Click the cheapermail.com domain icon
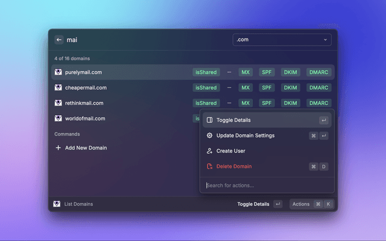The height and width of the screenshot is (241, 386). [59, 87]
